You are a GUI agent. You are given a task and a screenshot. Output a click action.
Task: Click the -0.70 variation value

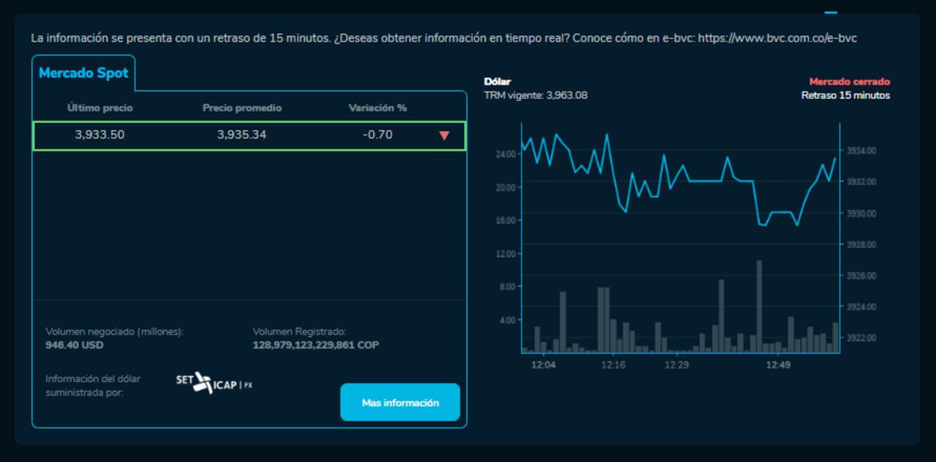[x=377, y=135]
